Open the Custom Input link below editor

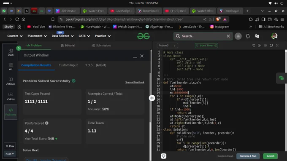click(225, 156)
